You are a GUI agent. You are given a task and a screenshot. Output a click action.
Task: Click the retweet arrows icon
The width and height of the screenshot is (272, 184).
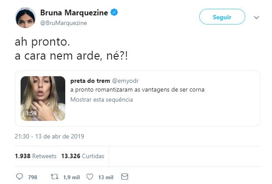(55, 177)
